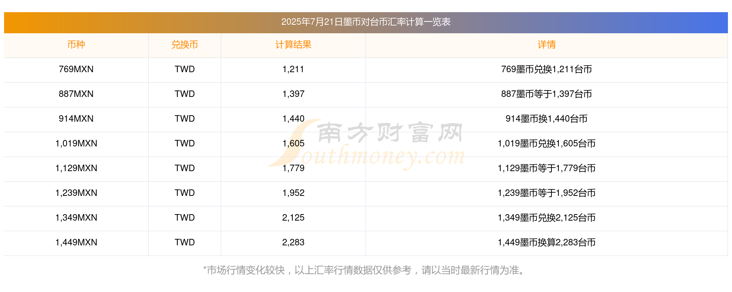Select the 详情 column header
Screen dimensions: 732x292
click(x=547, y=45)
